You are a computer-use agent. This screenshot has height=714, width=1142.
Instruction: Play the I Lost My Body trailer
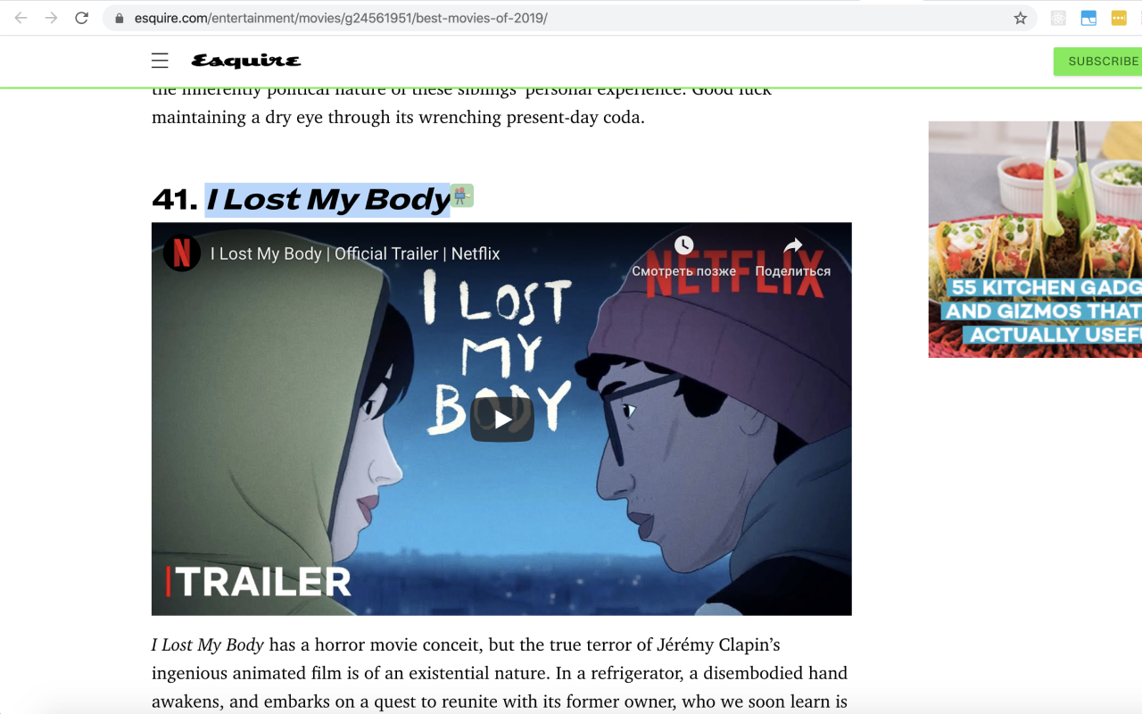tap(502, 419)
